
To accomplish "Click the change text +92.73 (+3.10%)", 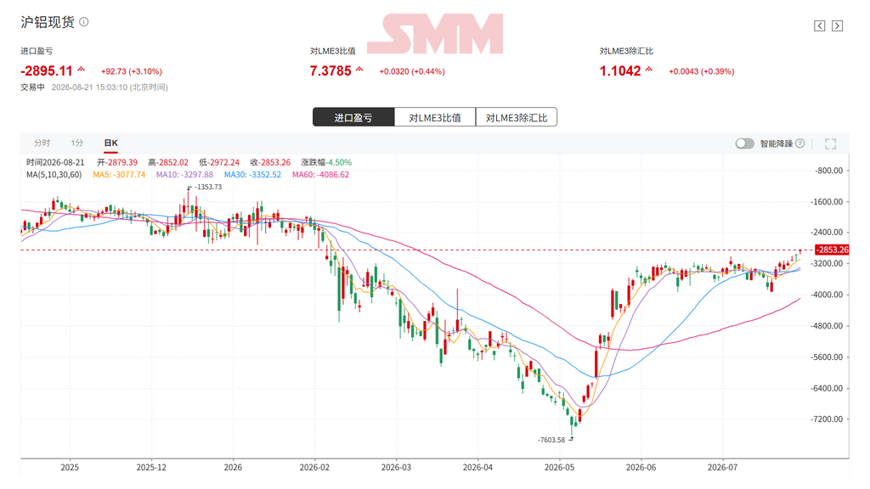I will [132, 71].
